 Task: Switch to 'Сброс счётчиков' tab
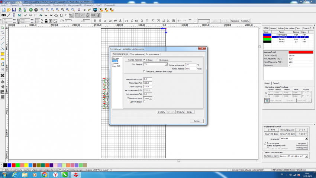137,54
